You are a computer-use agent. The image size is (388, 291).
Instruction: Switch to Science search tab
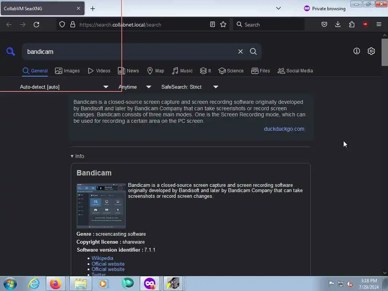tap(231, 71)
